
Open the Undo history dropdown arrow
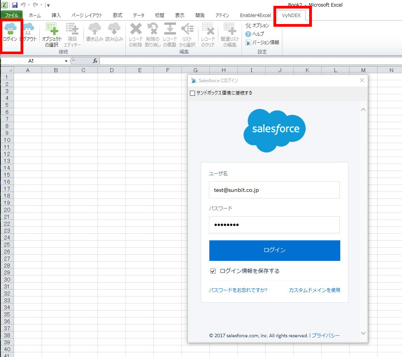coord(29,5)
